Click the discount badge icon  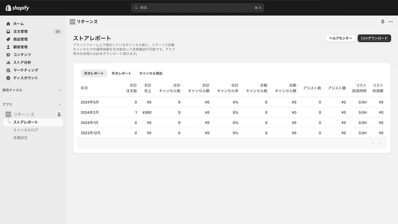click(8, 78)
